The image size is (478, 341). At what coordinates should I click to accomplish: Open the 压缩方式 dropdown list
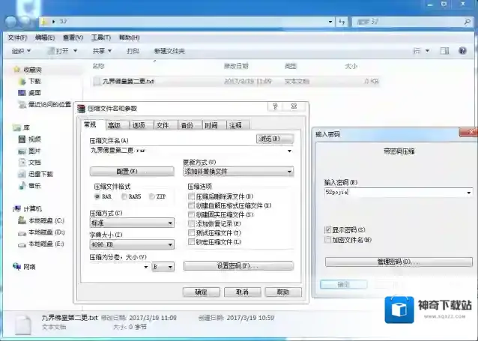[x=170, y=223]
